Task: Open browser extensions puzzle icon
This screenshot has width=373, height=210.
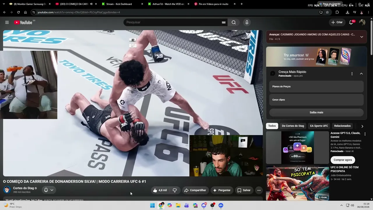Action: (x=337, y=12)
